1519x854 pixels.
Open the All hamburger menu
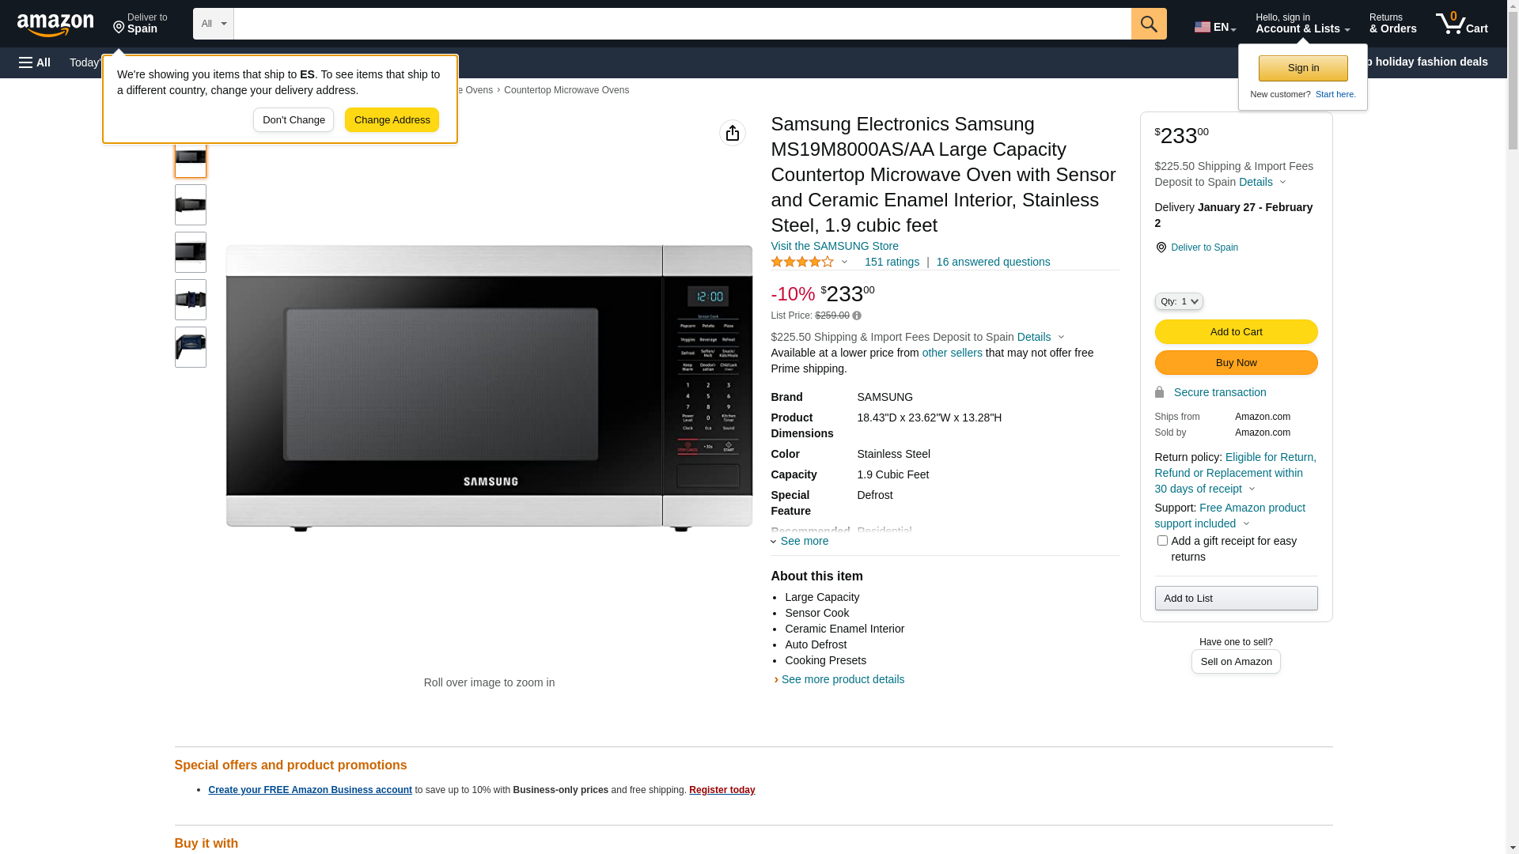pos(35,62)
